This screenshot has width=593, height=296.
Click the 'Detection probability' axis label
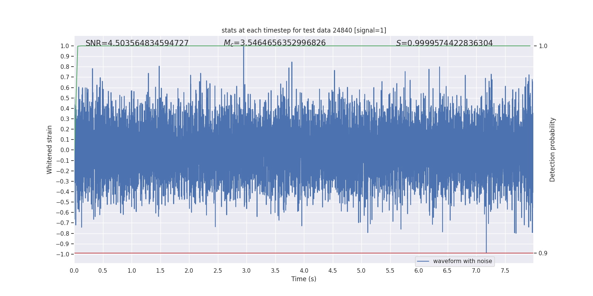552,149
